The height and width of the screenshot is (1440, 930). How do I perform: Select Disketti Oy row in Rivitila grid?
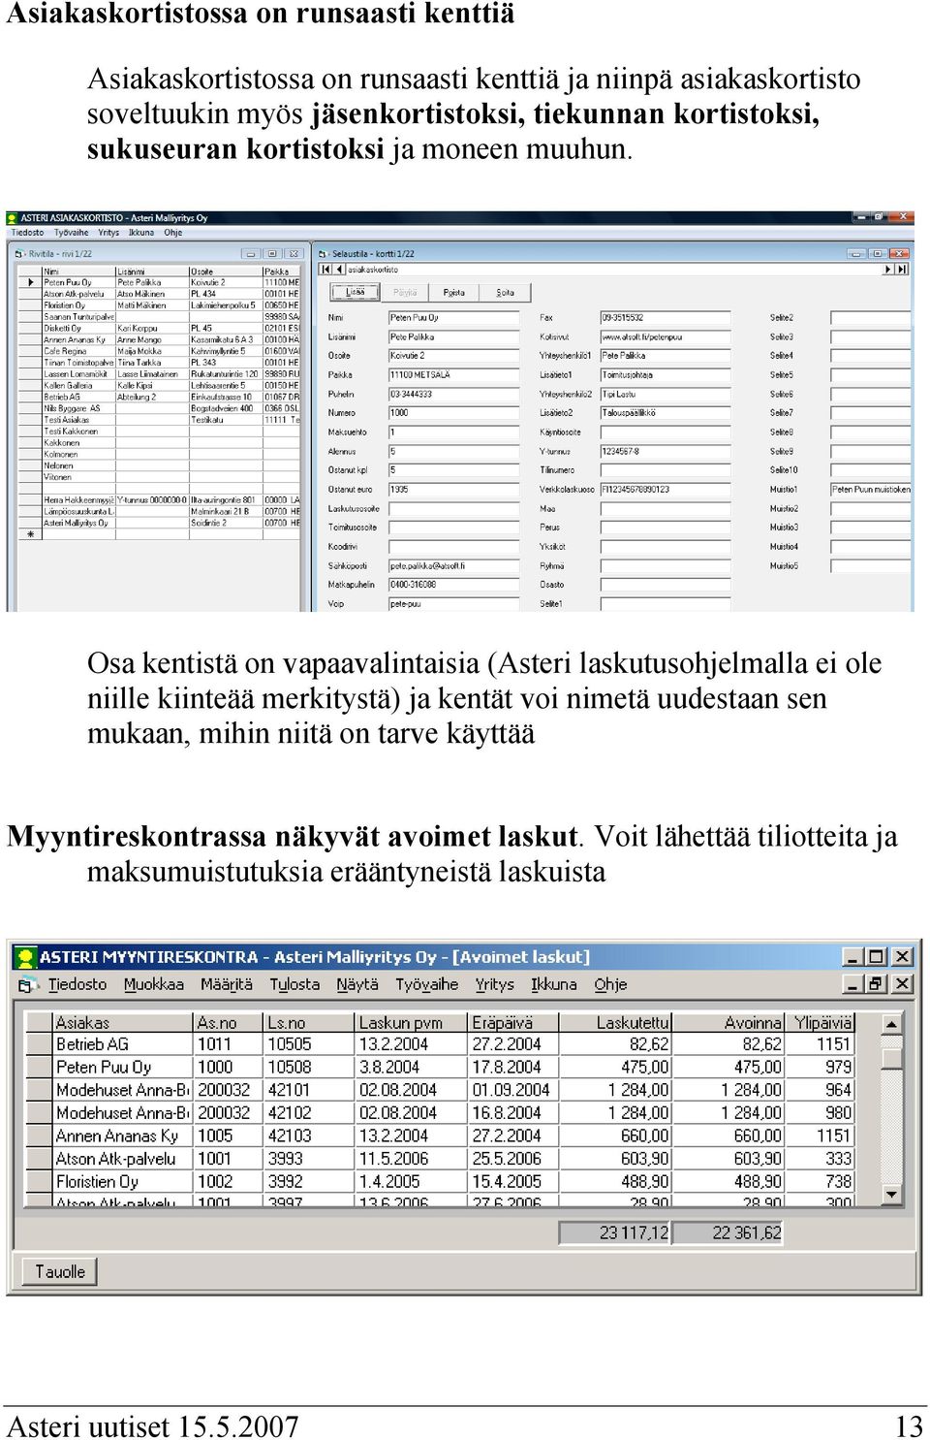click(x=160, y=329)
